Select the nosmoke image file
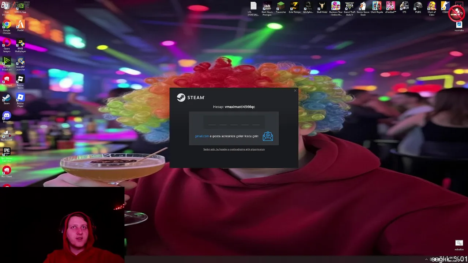Image resolution: width=468 pixels, height=263 pixels. point(459,26)
